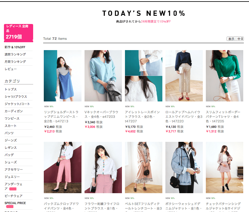This screenshot has width=249, height=212.
Task: Choose the ジーンズ category
Action: point(11,140)
